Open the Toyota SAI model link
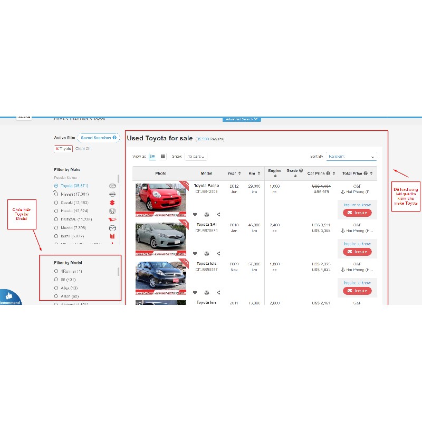This screenshot has width=422, height=422. coord(206,225)
